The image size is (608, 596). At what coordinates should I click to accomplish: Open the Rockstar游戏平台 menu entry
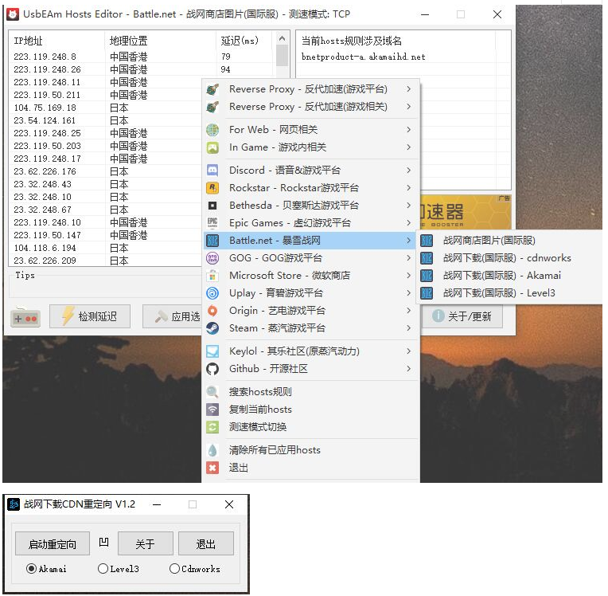pos(310,188)
